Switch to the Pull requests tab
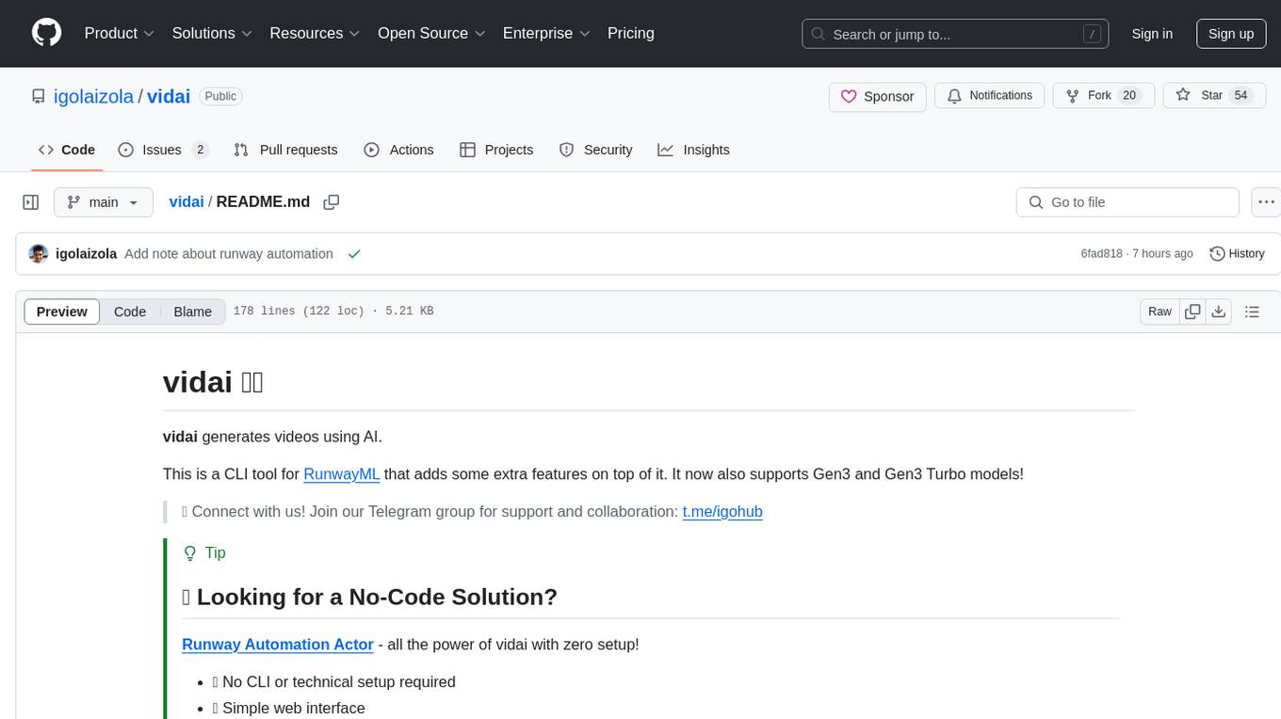This screenshot has width=1281, height=719. (x=285, y=150)
